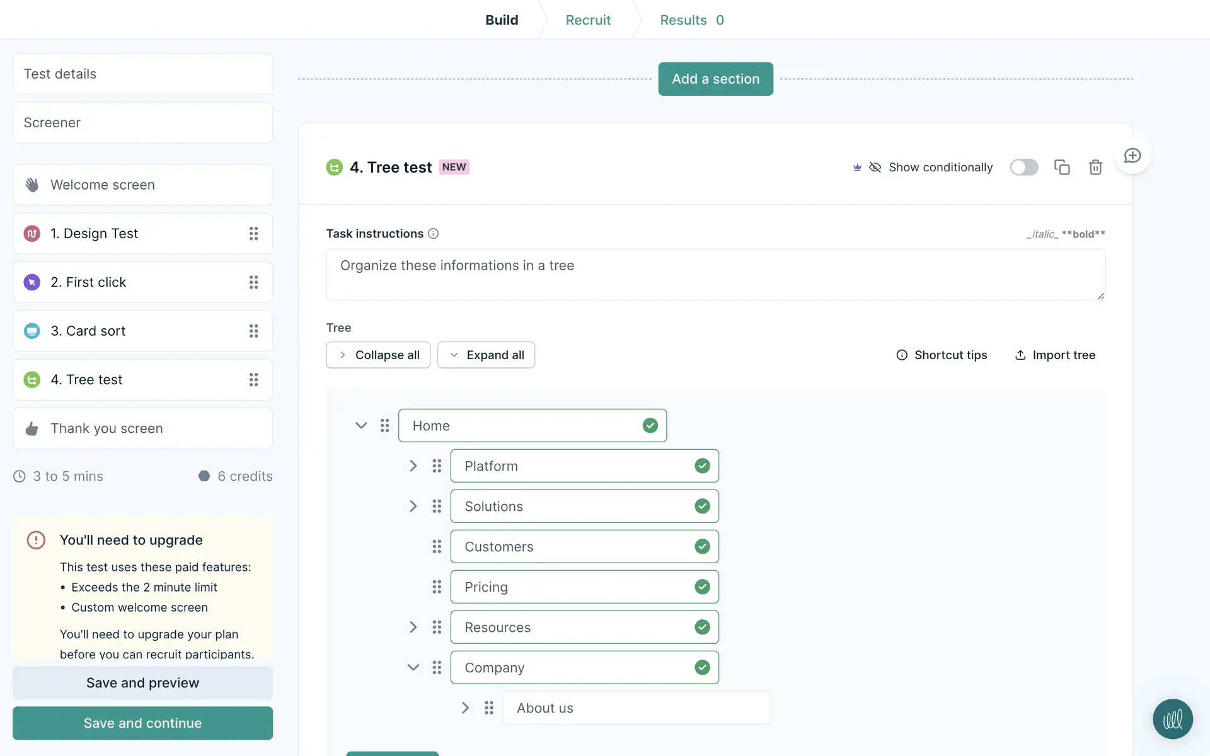Viewport: 1210px width, 756px height.
Task: Open the chat support widget
Action: (1172, 719)
